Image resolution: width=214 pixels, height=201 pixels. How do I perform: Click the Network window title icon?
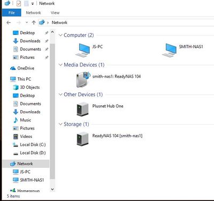[7, 3]
